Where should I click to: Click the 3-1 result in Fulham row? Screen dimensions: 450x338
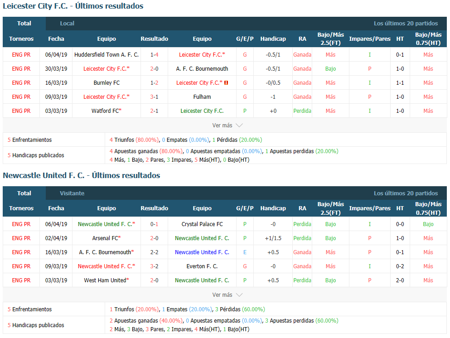155,97
